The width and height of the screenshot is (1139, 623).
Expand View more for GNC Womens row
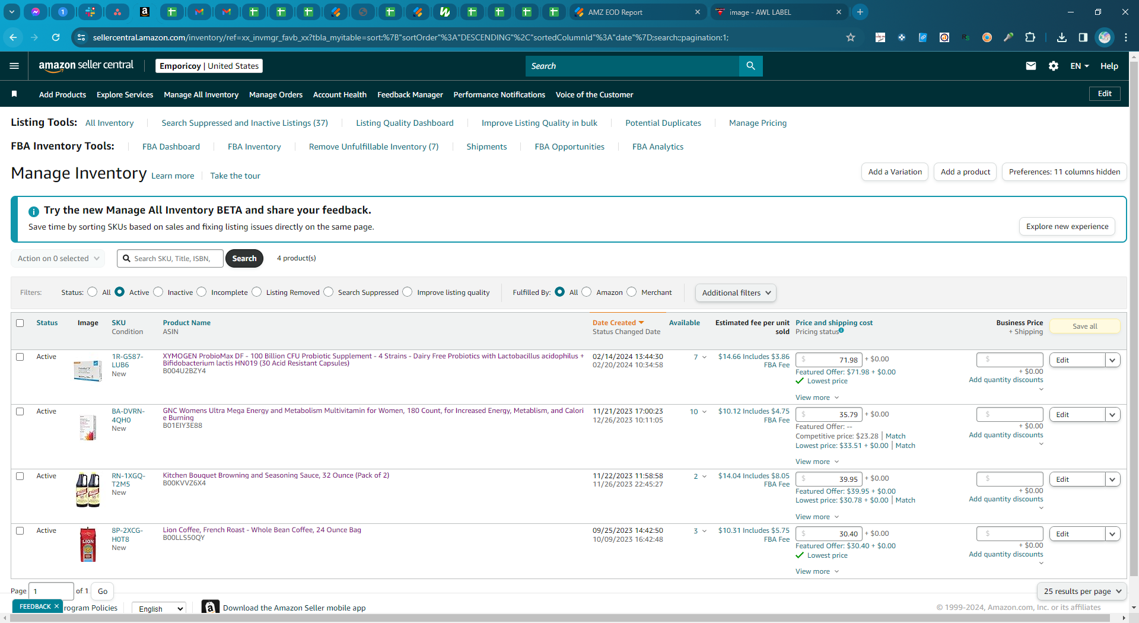(x=817, y=462)
